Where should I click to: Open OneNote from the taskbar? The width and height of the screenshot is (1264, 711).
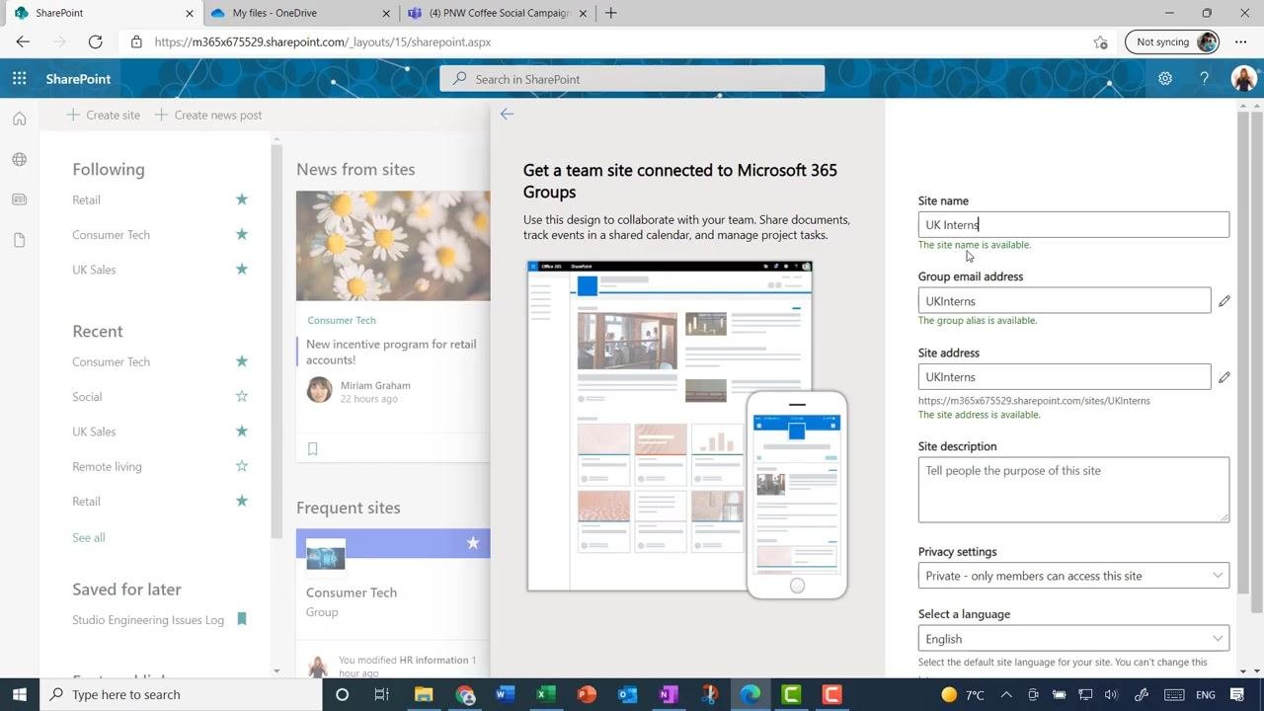tap(669, 694)
